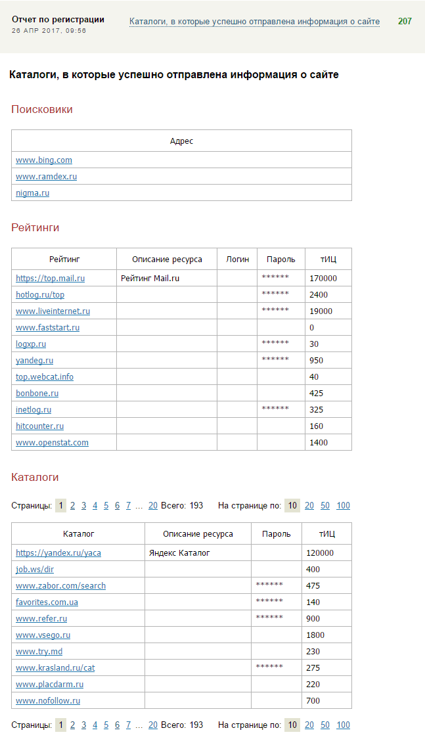Click the www.ramdex.ru link
The height and width of the screenshot is (745, 425).
[x=46, y=177]
